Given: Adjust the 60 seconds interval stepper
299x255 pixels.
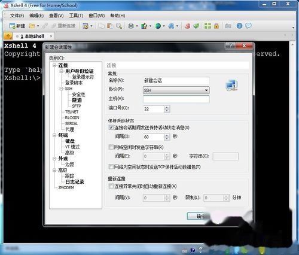Looking at the screenshot, I should point(167,137).
